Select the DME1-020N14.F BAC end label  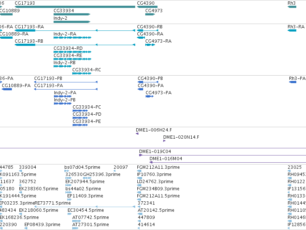click(x=181, y=137)
